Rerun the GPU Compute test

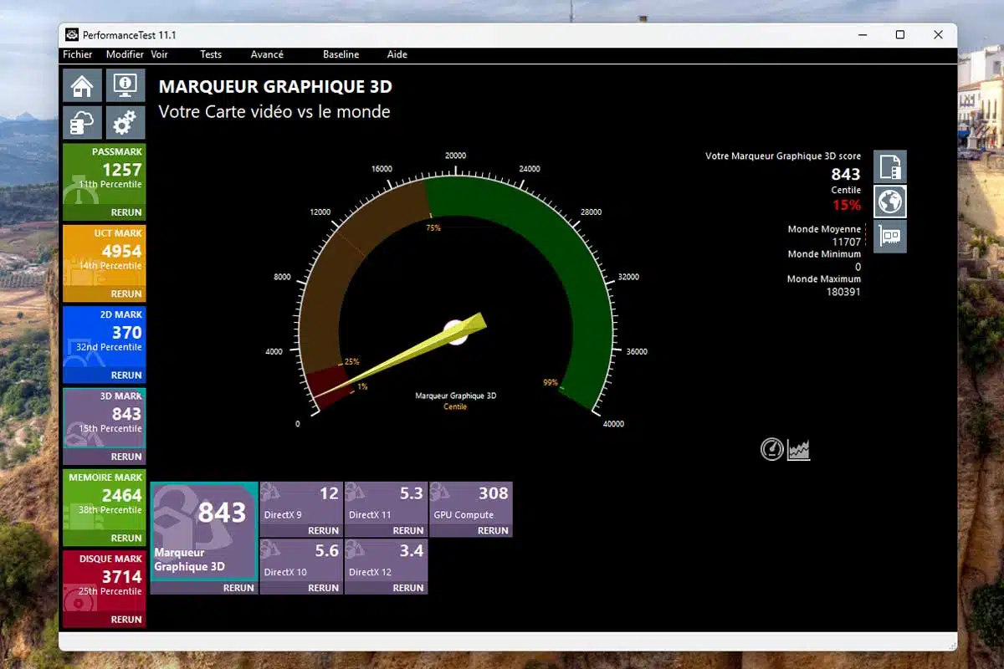493,530
